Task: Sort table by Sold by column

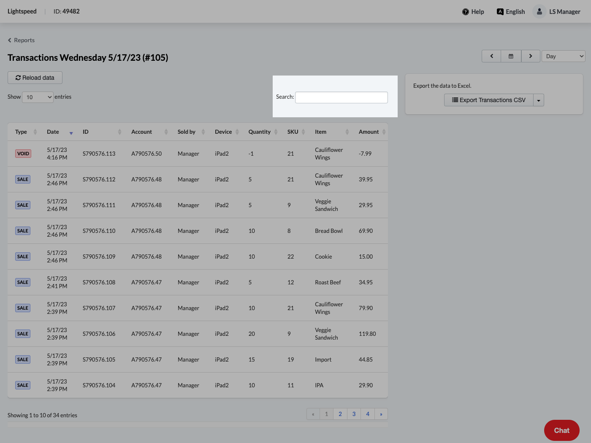Action: 190,132
